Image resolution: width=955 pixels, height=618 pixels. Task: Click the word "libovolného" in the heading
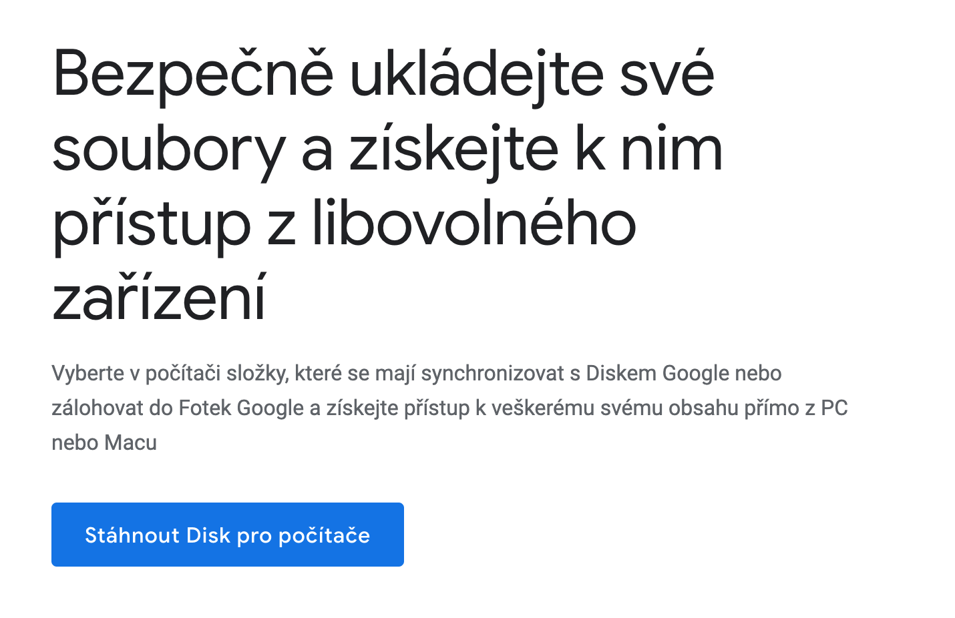[473, 226]
